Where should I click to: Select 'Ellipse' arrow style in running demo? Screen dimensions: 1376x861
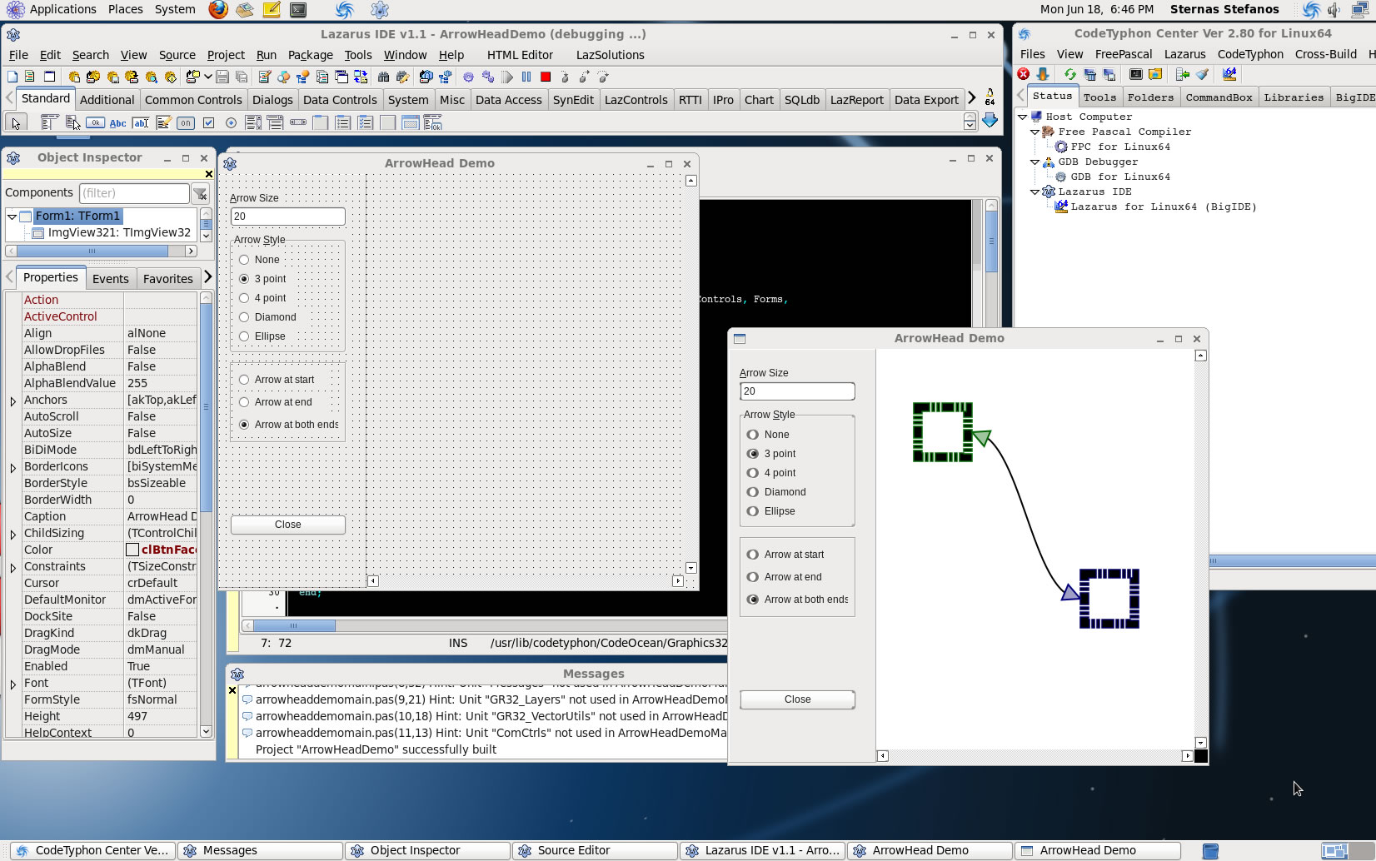pos(753,511)
